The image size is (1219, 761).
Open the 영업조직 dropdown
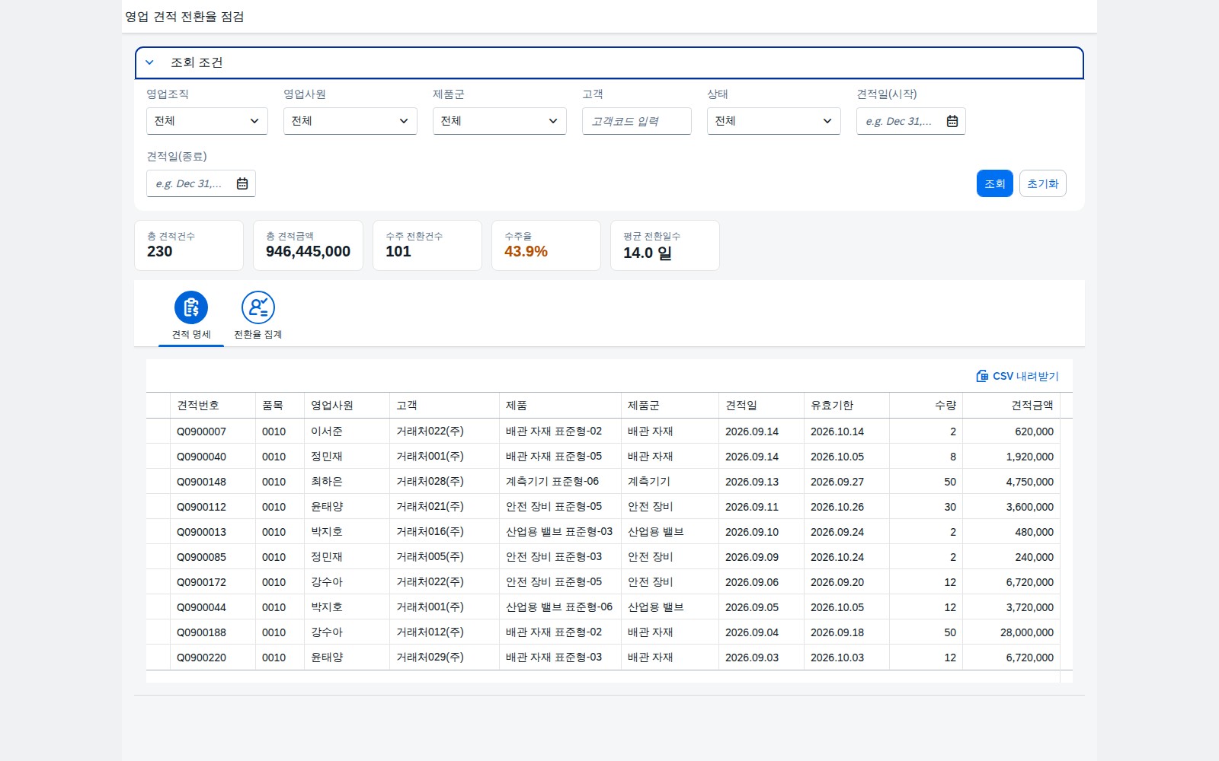click(207, 121)
